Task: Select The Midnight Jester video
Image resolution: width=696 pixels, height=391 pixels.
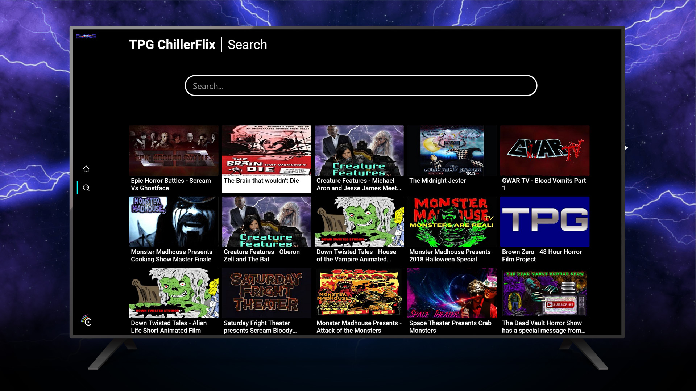Action: pos(452,150)
